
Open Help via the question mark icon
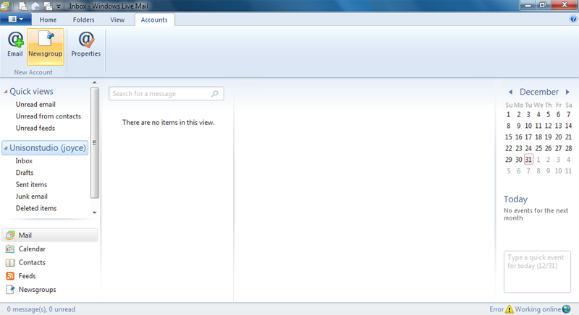pos(573,20)
